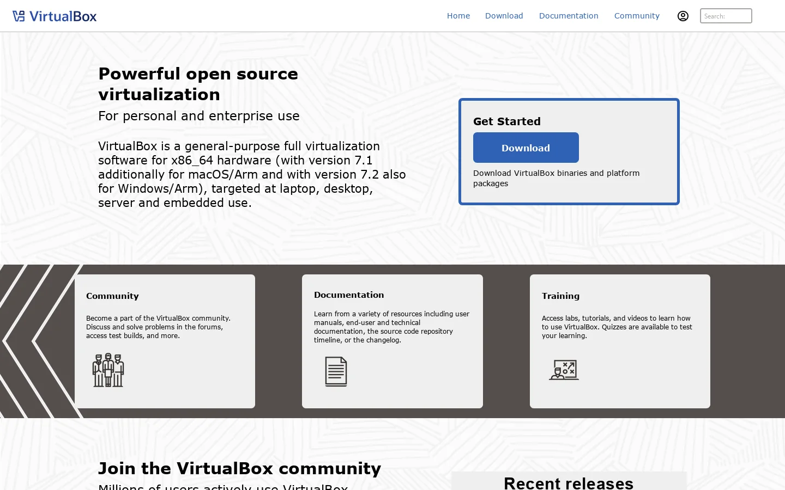Click the 'Become a part of the VirtualBox community' description
Screen dimensions: 785x490
[x=158, y=327]
